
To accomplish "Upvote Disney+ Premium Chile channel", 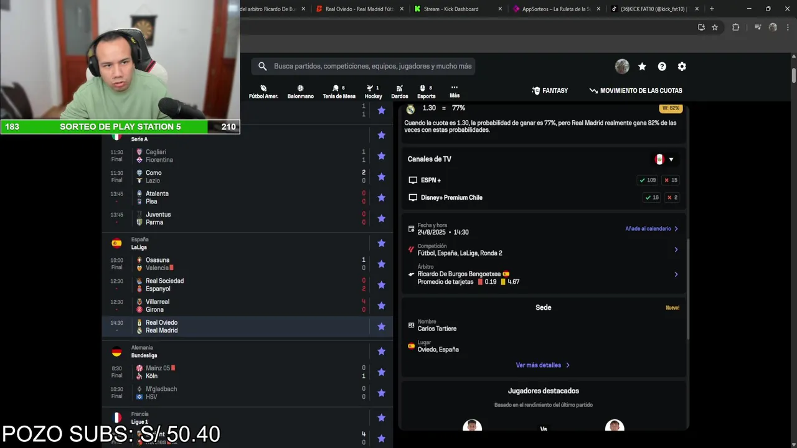I will point(651,197).
